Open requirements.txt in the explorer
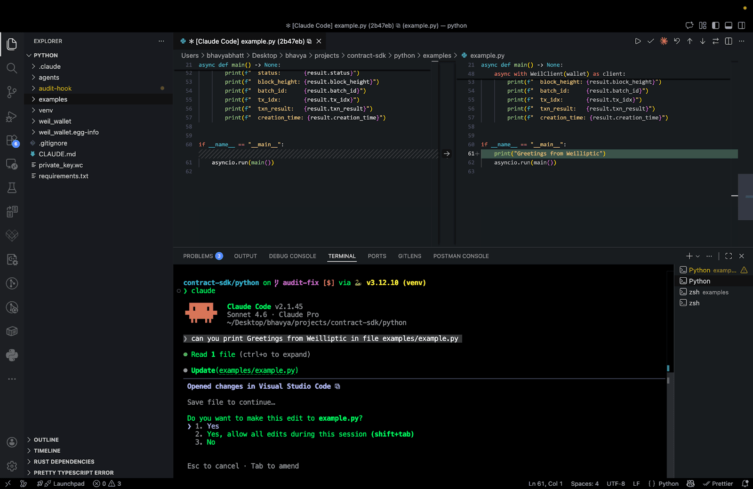The height and width of the screenshot is (489, 753). tap(64, 176)
